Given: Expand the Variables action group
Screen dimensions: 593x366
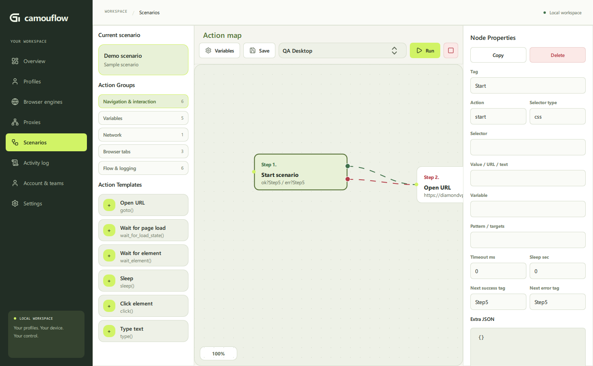Looking at the screenshot, I should (143, 118).
